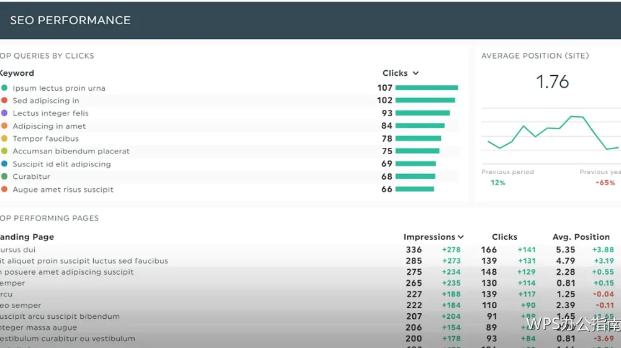
Task: Select keyword Accumsan bibendum placerat
Action: pos(71,151)
